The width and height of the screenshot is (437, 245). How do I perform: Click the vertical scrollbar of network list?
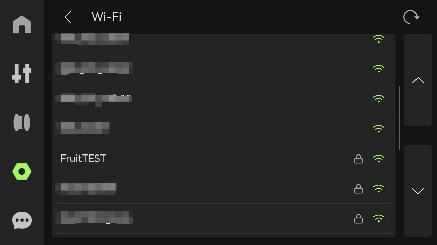click(x=399, y=118)
